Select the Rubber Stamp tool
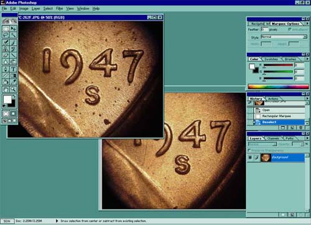311x225 pixels. pos(6,49)
